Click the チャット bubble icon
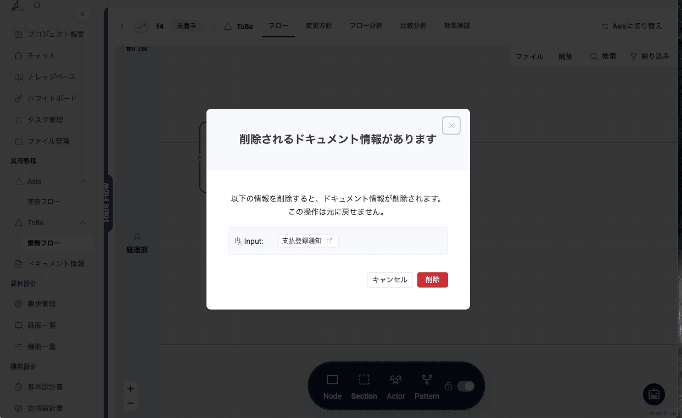Screen dimensions: 682x418 point(19,55)
